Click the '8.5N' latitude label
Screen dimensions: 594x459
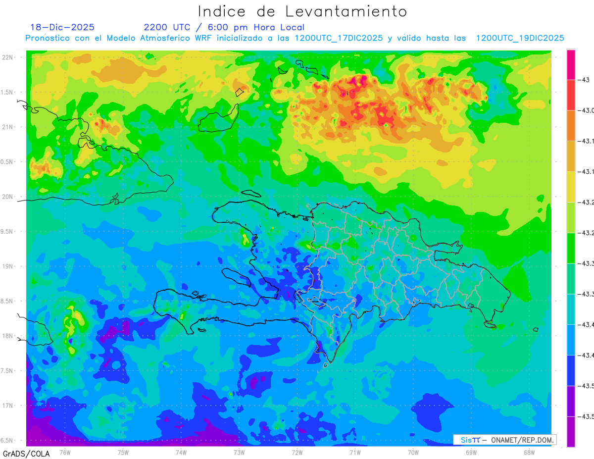(8, 301)
